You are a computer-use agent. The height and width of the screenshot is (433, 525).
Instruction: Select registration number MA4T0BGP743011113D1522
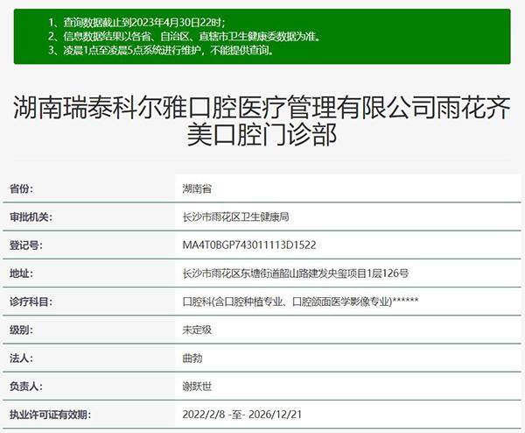(249, 245)
